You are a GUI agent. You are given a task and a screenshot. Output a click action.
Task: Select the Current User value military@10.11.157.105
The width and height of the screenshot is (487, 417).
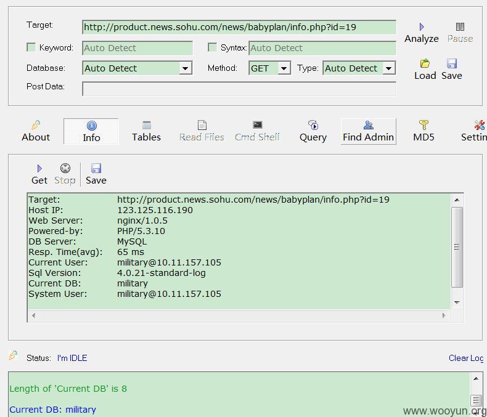[x=169, y=262]
